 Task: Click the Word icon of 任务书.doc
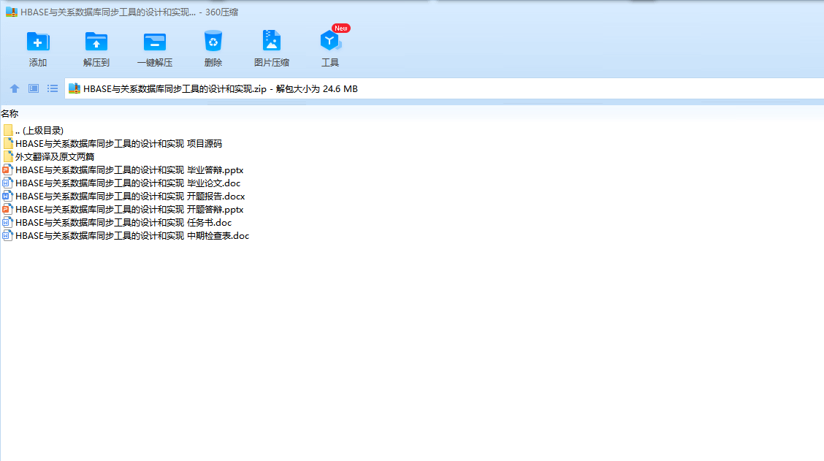tap(7, 222)
